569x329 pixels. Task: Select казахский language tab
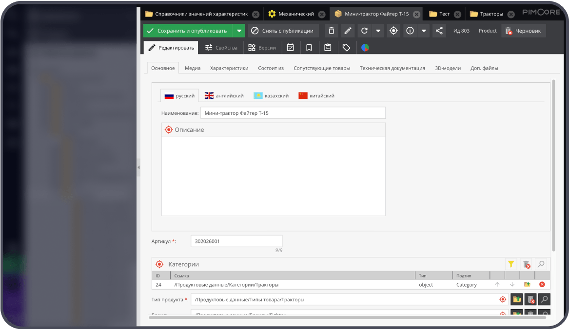[271, 96]
